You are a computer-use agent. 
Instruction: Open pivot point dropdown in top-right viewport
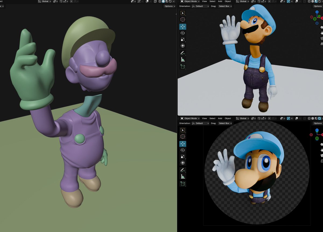tap(254, 1)
